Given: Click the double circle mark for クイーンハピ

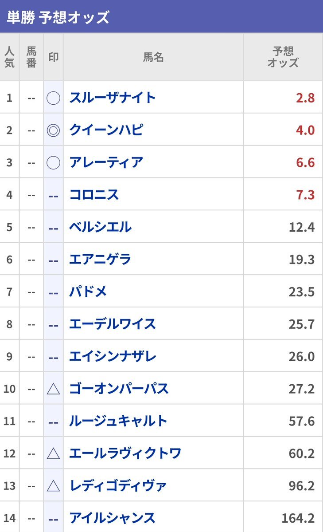Looking at the screenshot, I should click(53, 130).
